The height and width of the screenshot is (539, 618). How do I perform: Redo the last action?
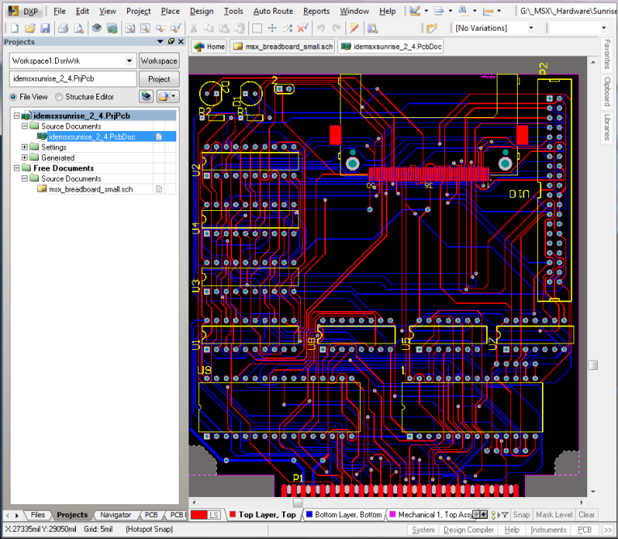click(337, 28)
